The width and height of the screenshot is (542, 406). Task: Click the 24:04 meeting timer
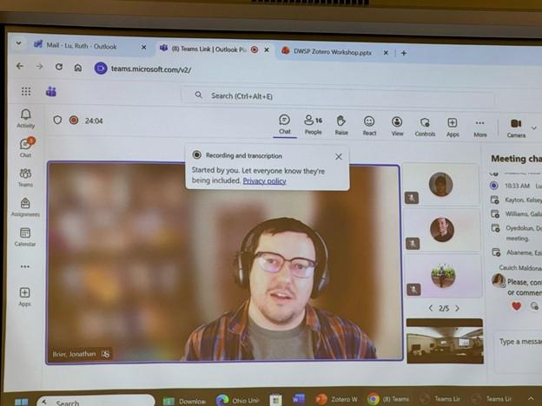click(94, 121)
